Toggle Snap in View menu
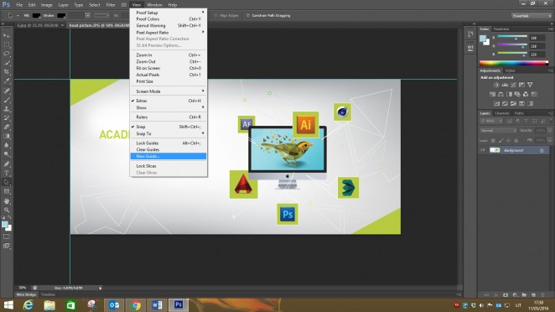 click(x=169, y=127)
